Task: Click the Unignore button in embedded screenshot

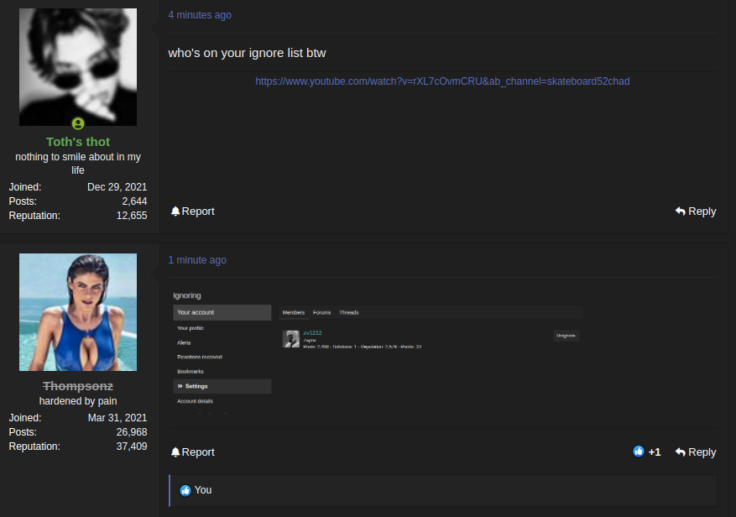Action: click(x=566, y=336)
